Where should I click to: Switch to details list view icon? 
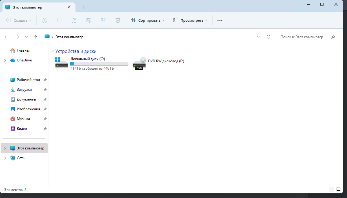(x=331, y=189)
